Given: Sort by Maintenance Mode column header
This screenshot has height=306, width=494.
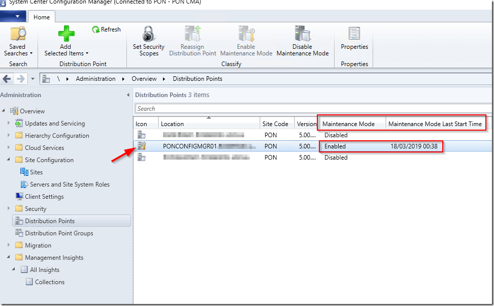Looking at the screenshot, I should (348, 124).
